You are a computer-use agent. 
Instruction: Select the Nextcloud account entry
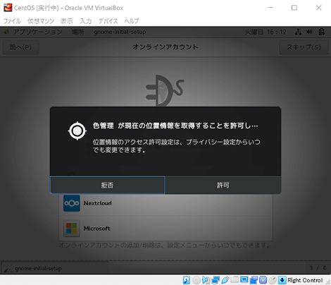tap(165, 203)
